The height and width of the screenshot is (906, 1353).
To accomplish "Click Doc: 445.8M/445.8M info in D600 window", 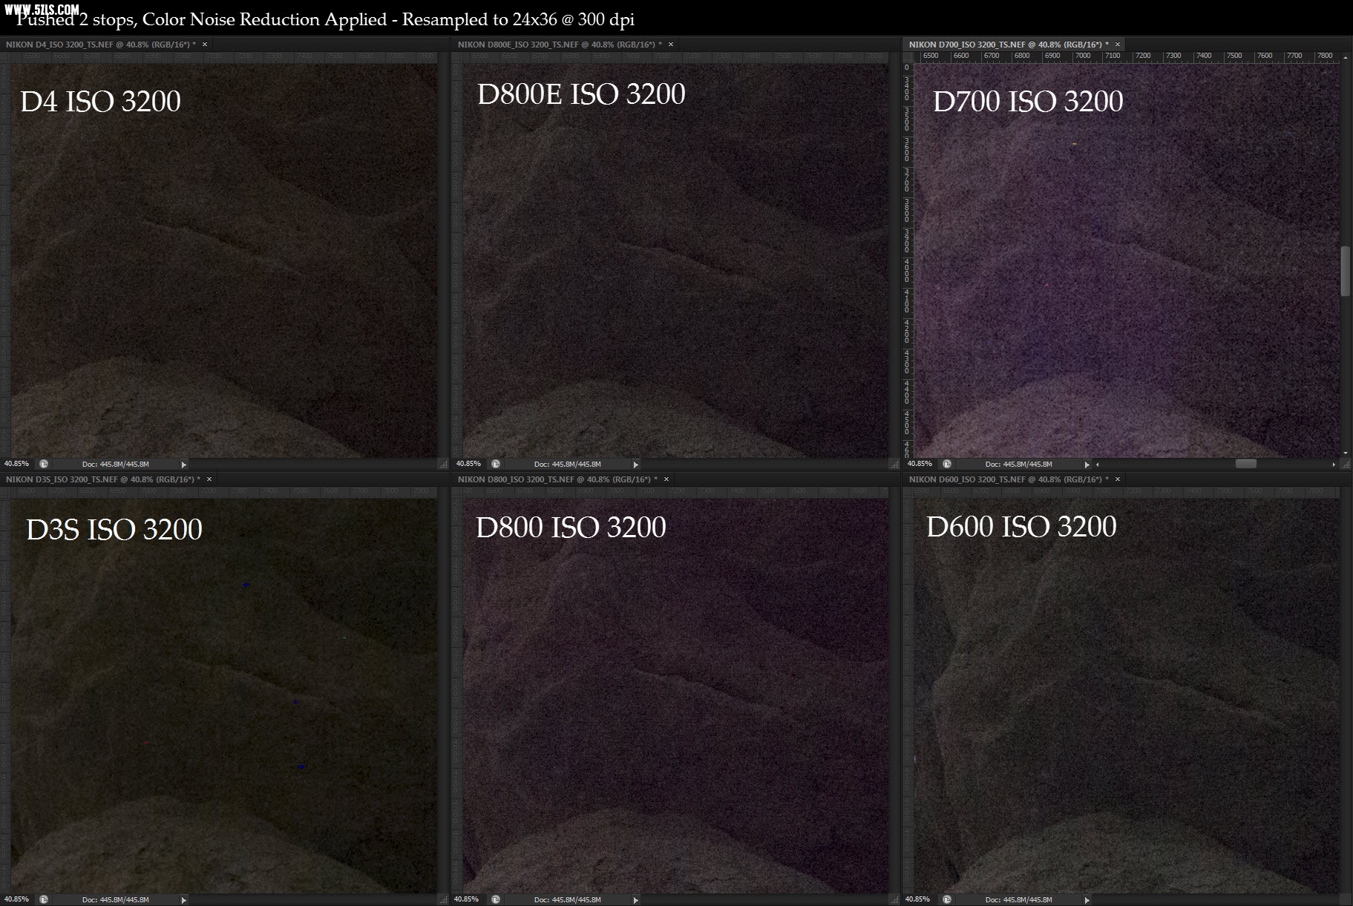I will pos(1018,900).
